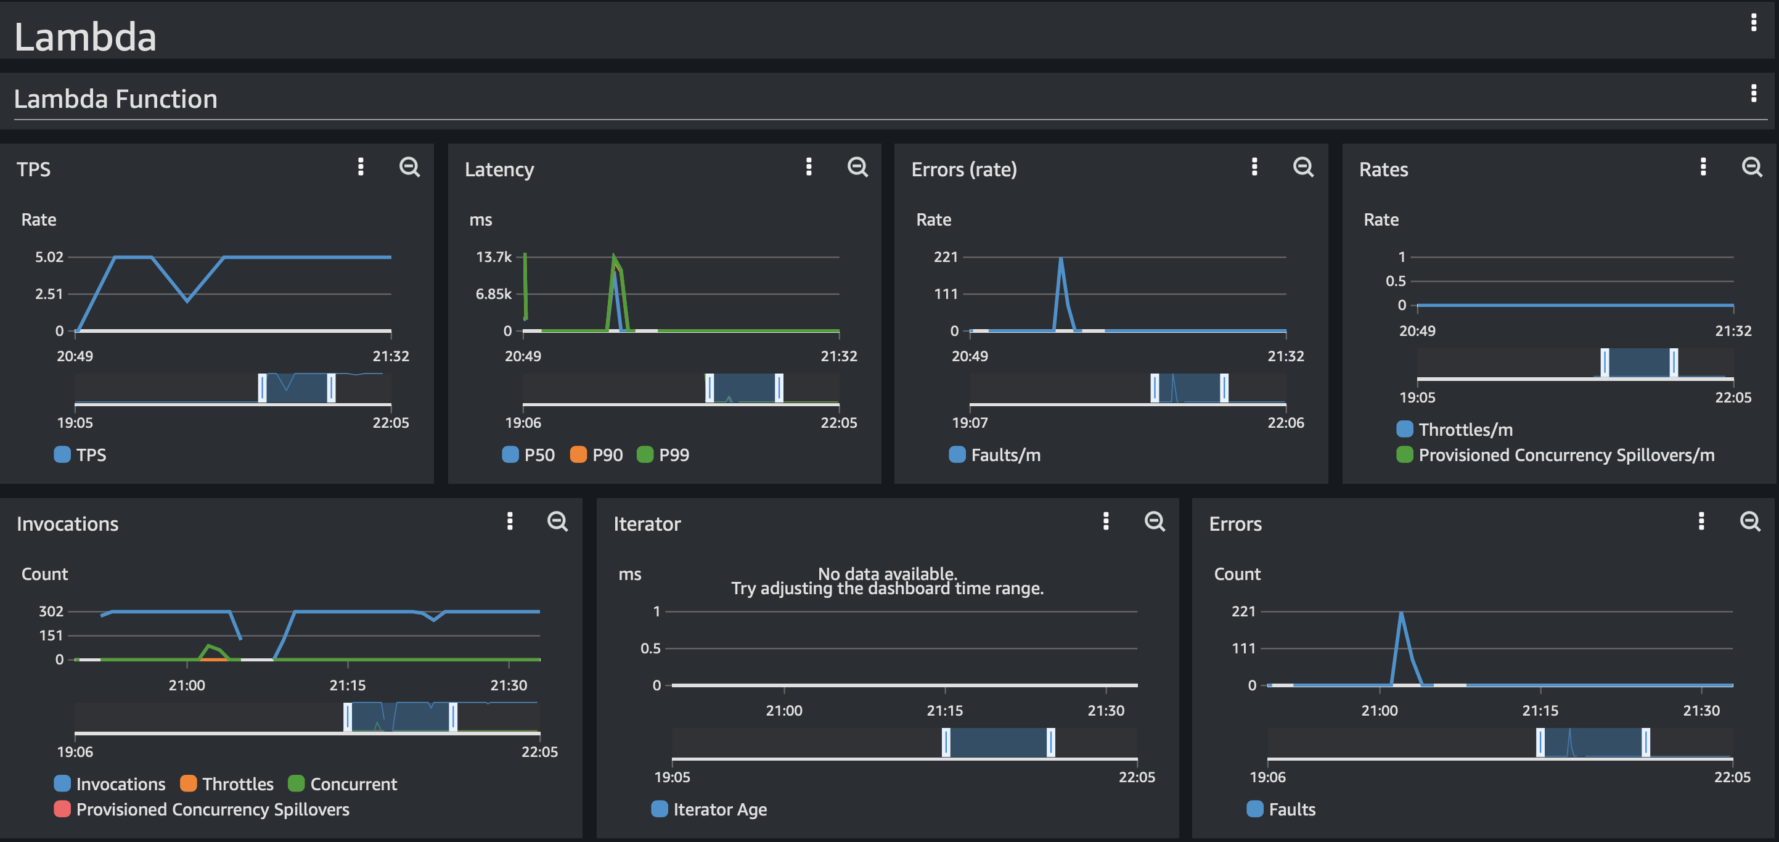Open the Errors (rate) widget options menu

[x=1254, y=166]
